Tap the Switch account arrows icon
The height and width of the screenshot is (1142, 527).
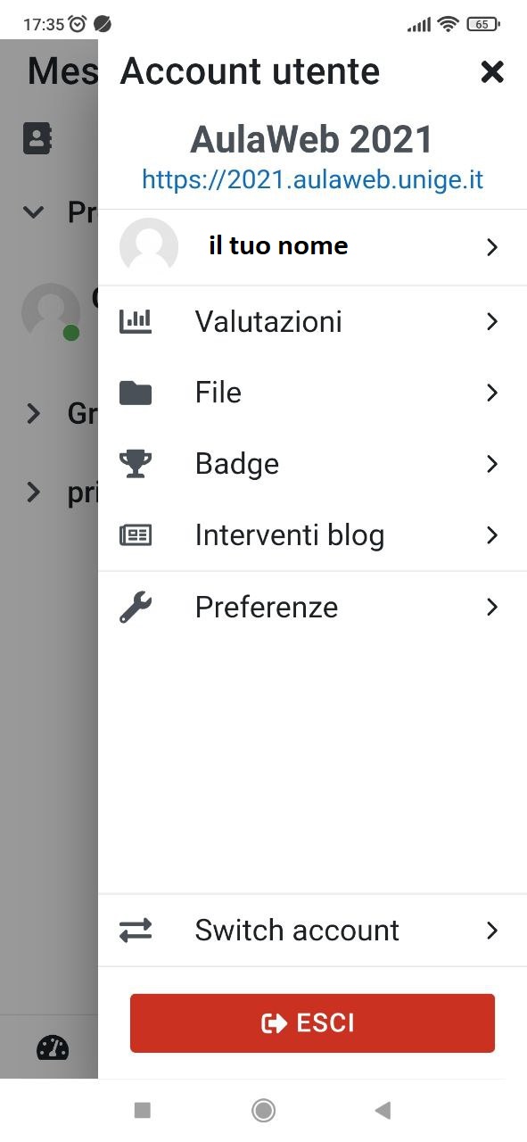pos(136,930)
